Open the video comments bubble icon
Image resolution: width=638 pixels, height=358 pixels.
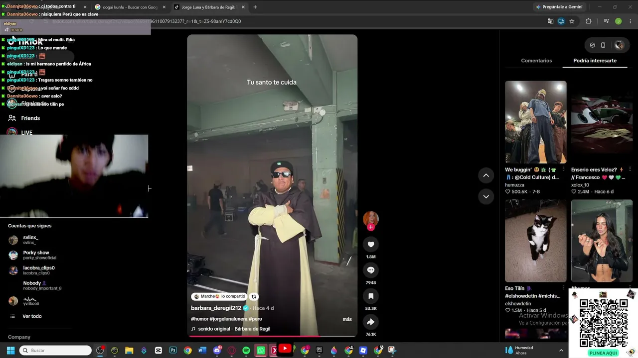click(x=371, y=270)
